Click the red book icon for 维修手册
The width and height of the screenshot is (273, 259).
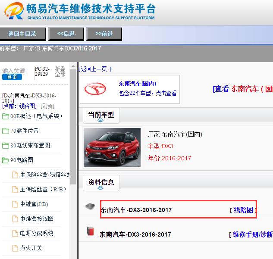(x=91, y=231)
